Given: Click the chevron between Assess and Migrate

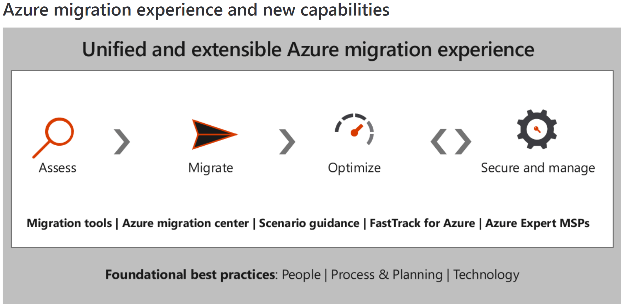Looking at the screenshot, I should [x=122, y=142].
